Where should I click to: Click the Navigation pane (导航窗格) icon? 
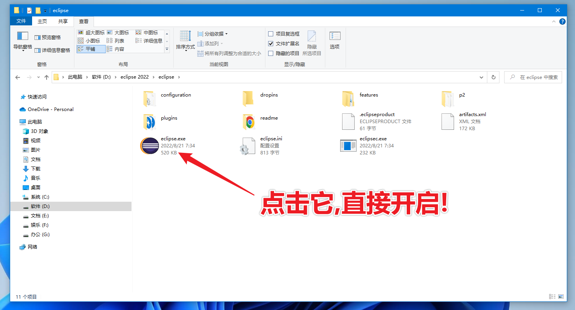point(23,36)
